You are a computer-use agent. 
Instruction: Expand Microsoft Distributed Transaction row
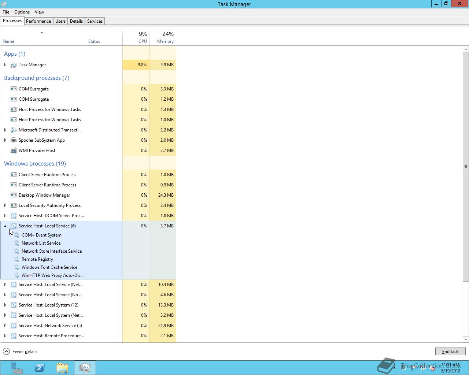coord(5,130)
